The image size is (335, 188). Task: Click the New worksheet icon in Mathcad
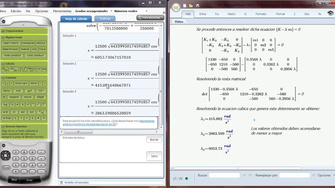185,5
